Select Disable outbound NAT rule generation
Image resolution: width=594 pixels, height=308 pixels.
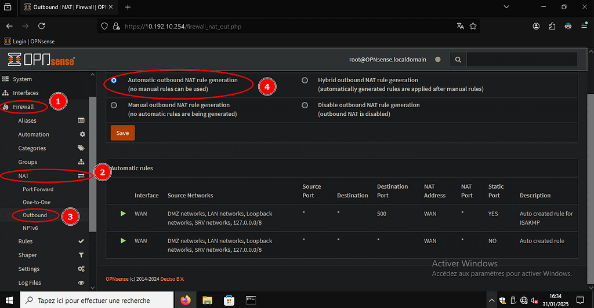click(x=305, y=105)
